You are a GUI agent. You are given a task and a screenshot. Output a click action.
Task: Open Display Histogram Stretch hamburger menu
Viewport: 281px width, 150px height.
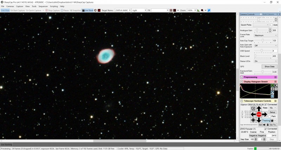[x=275, y=82]
